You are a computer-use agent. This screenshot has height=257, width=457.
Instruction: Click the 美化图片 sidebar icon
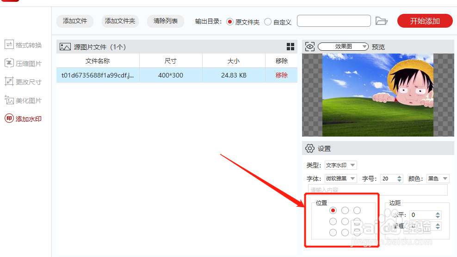[9, 100]
